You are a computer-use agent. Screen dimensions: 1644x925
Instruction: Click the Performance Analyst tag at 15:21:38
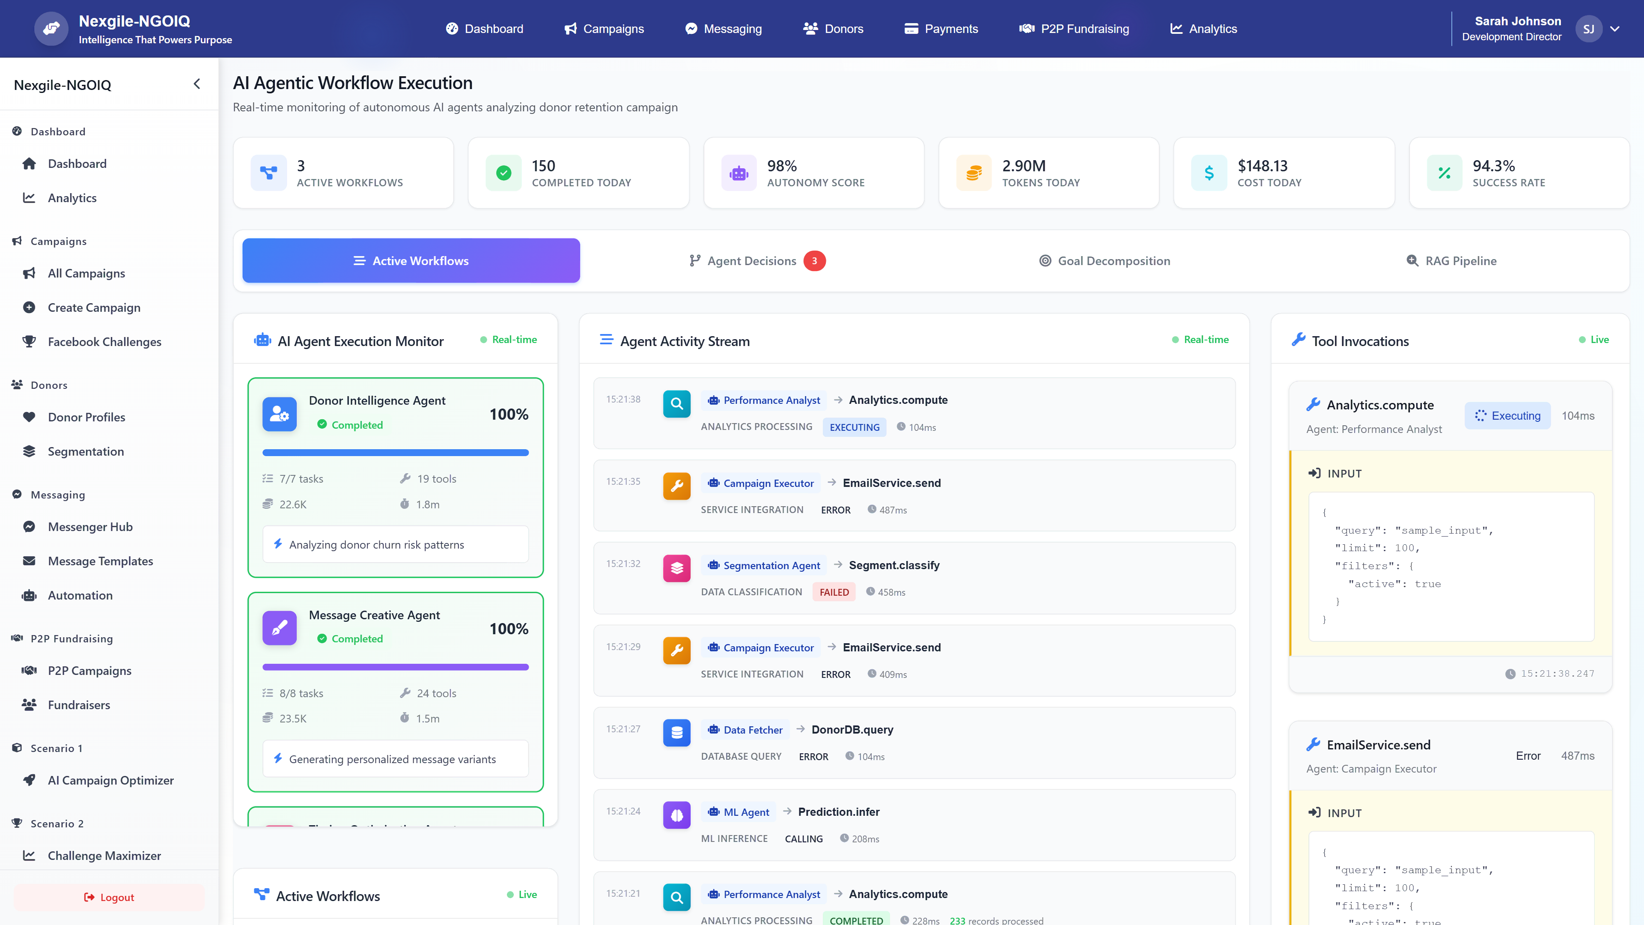[x=764, y=400]
